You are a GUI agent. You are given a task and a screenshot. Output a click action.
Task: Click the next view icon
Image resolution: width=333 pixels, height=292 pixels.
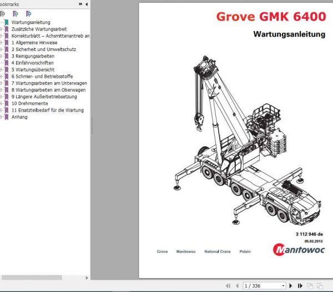coord(320,286)
